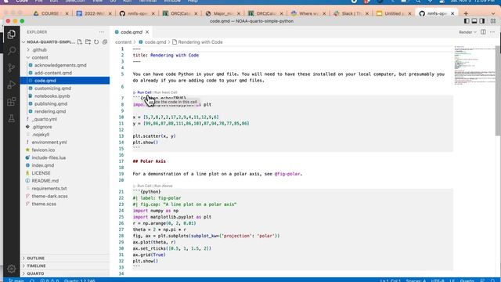The image size is (501, 282).
Task: Open LICENSE in the file tree
Action: 41,173
